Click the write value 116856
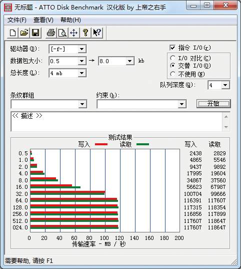This screenshot has height=269, width=241. click(x=193, y=214)
